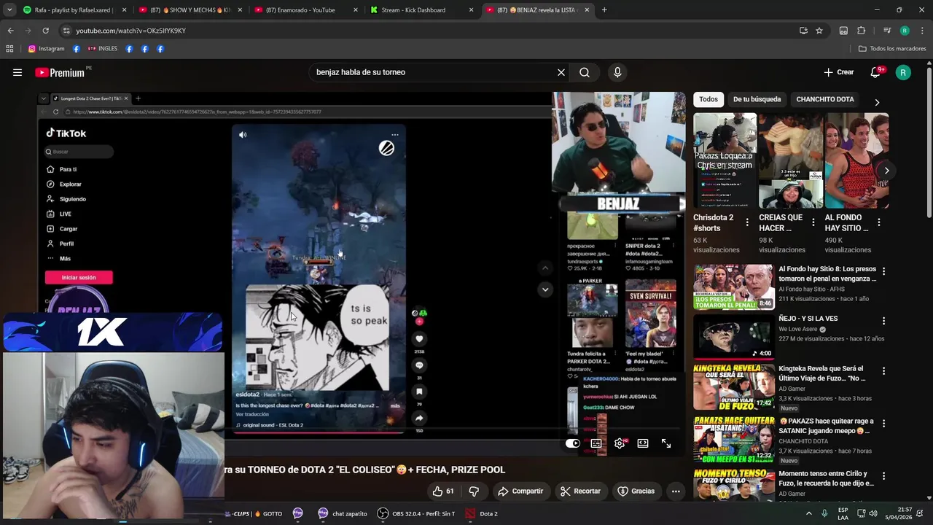Like the video with 61 likes
The width and height of the screenshot is (933, 525).
[x=443, y=491]
